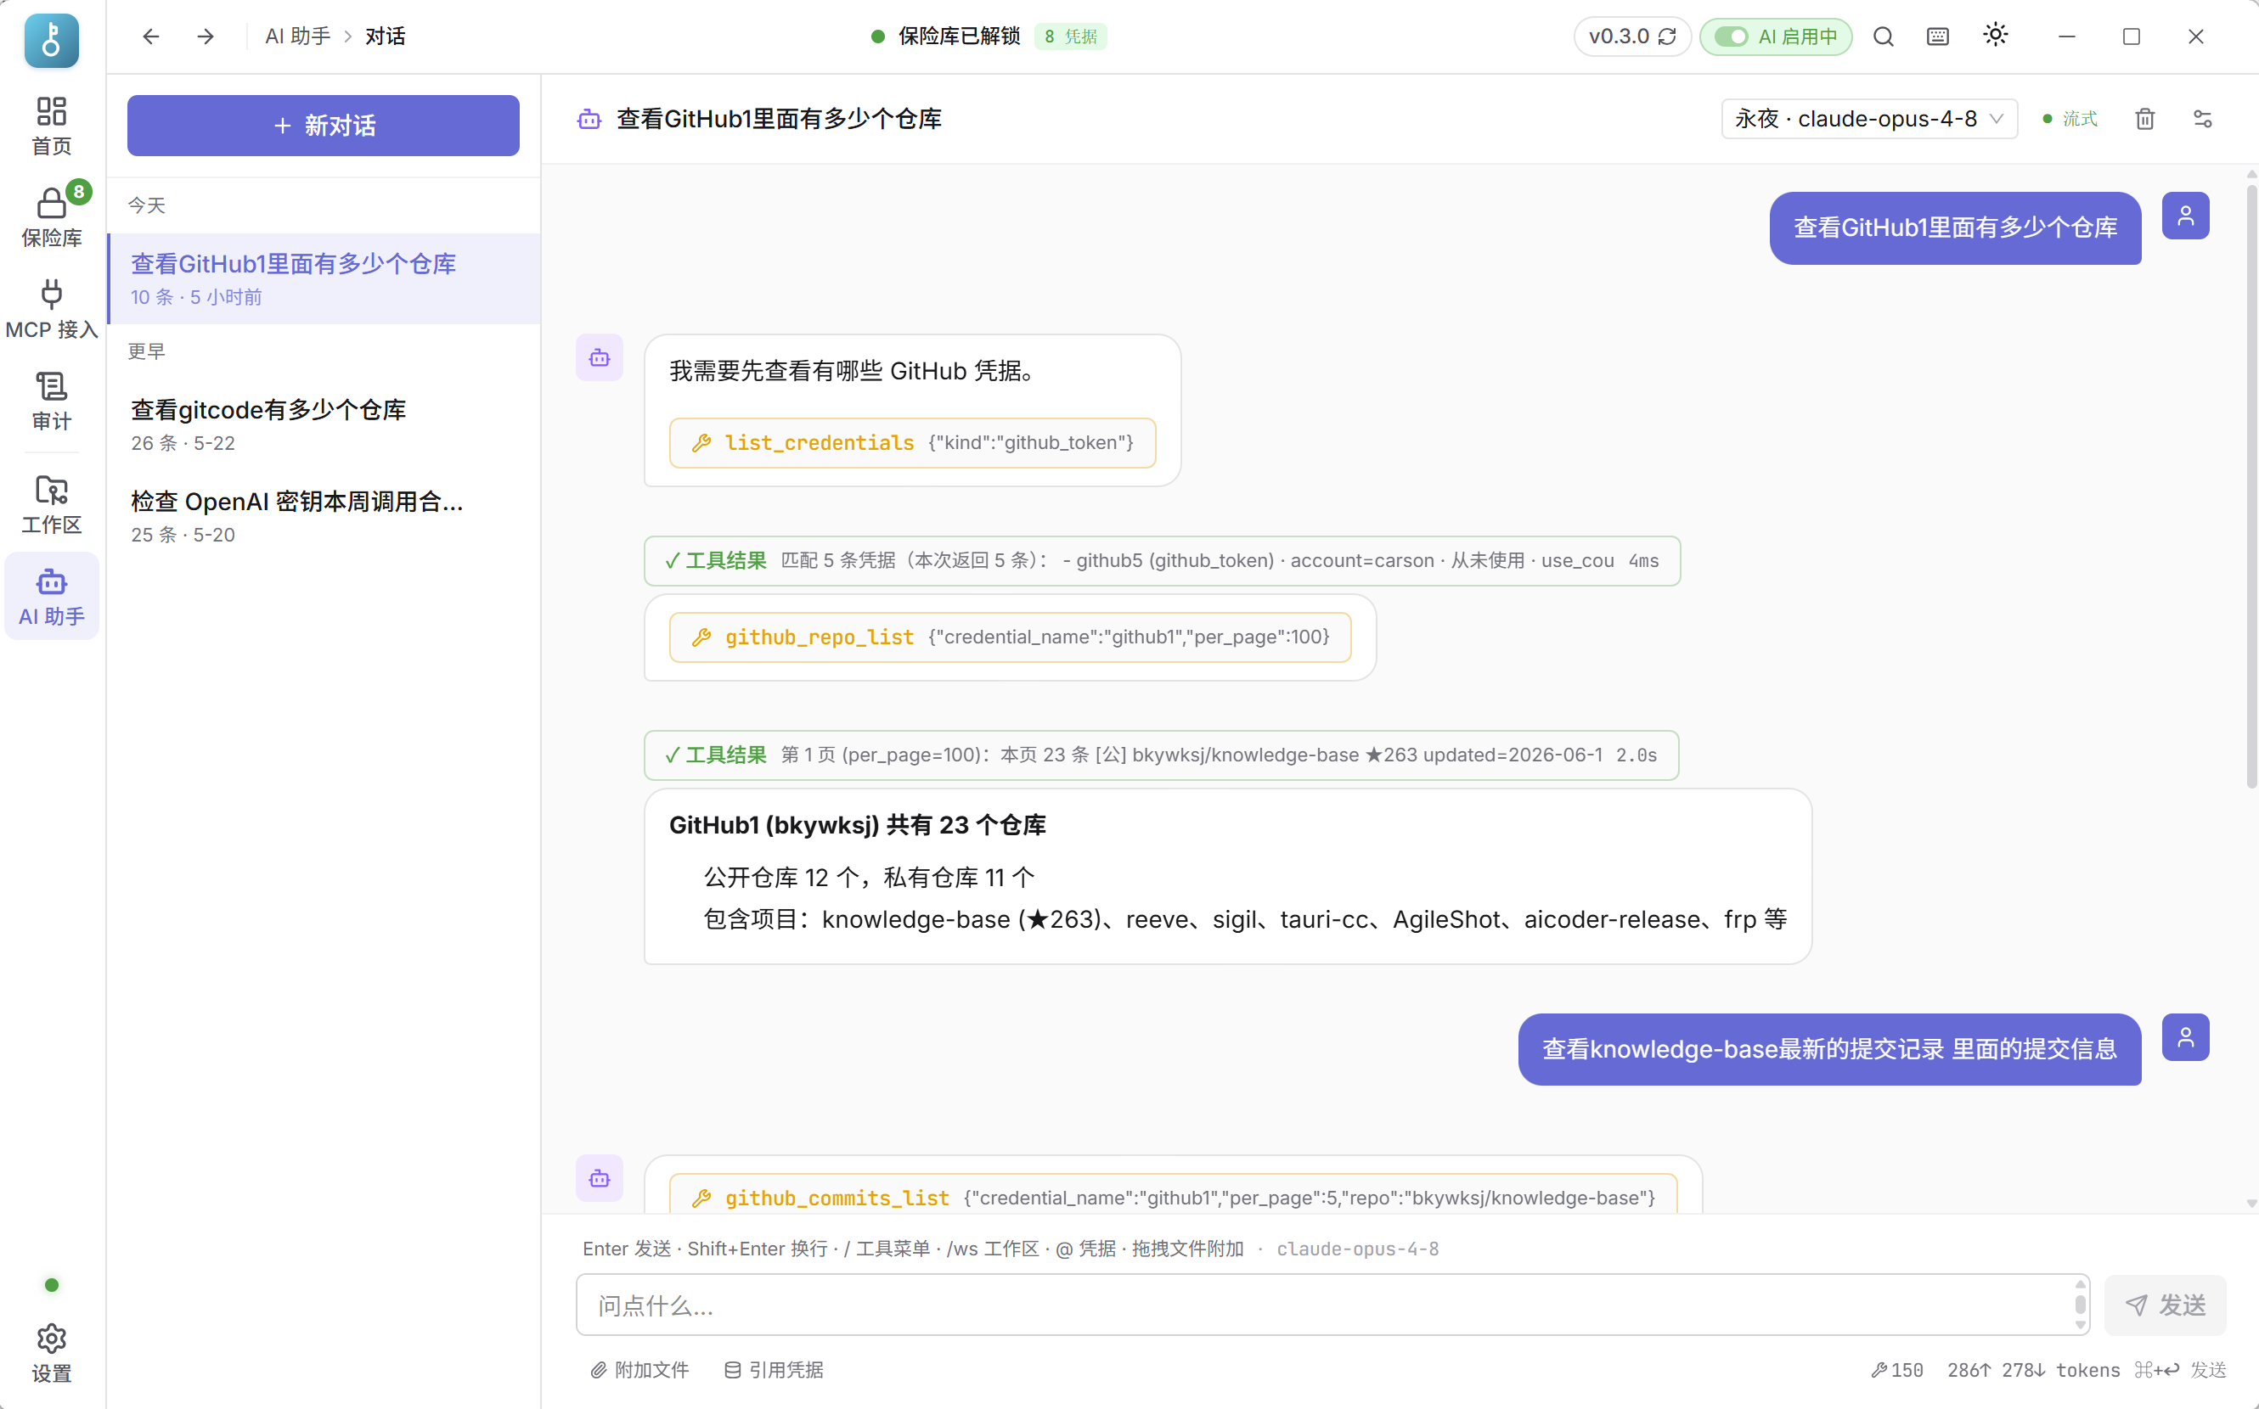Click the version refresh icon beside v0.3.0

(1667, 36)
